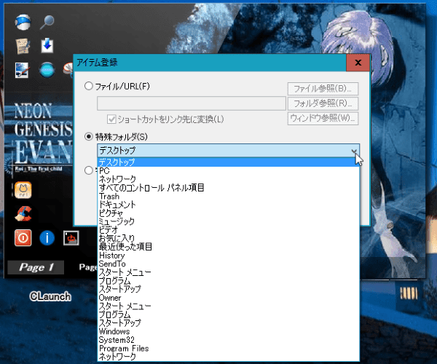The width and height of the screenshot is (437, 364).
Task: Choose History from the folder list
Action: (228, 256)
